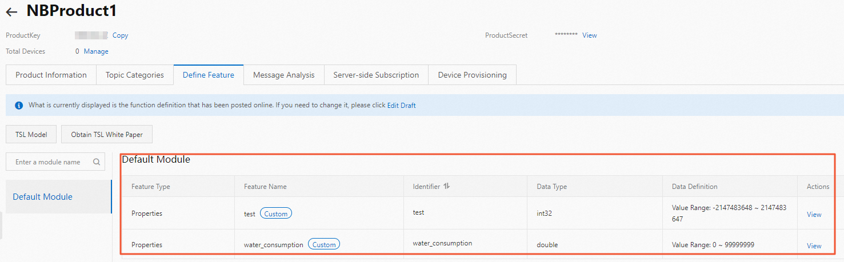The image size is (844, 262).
Task: Sort the table by Identifier column icon
Action: point(446,186)
